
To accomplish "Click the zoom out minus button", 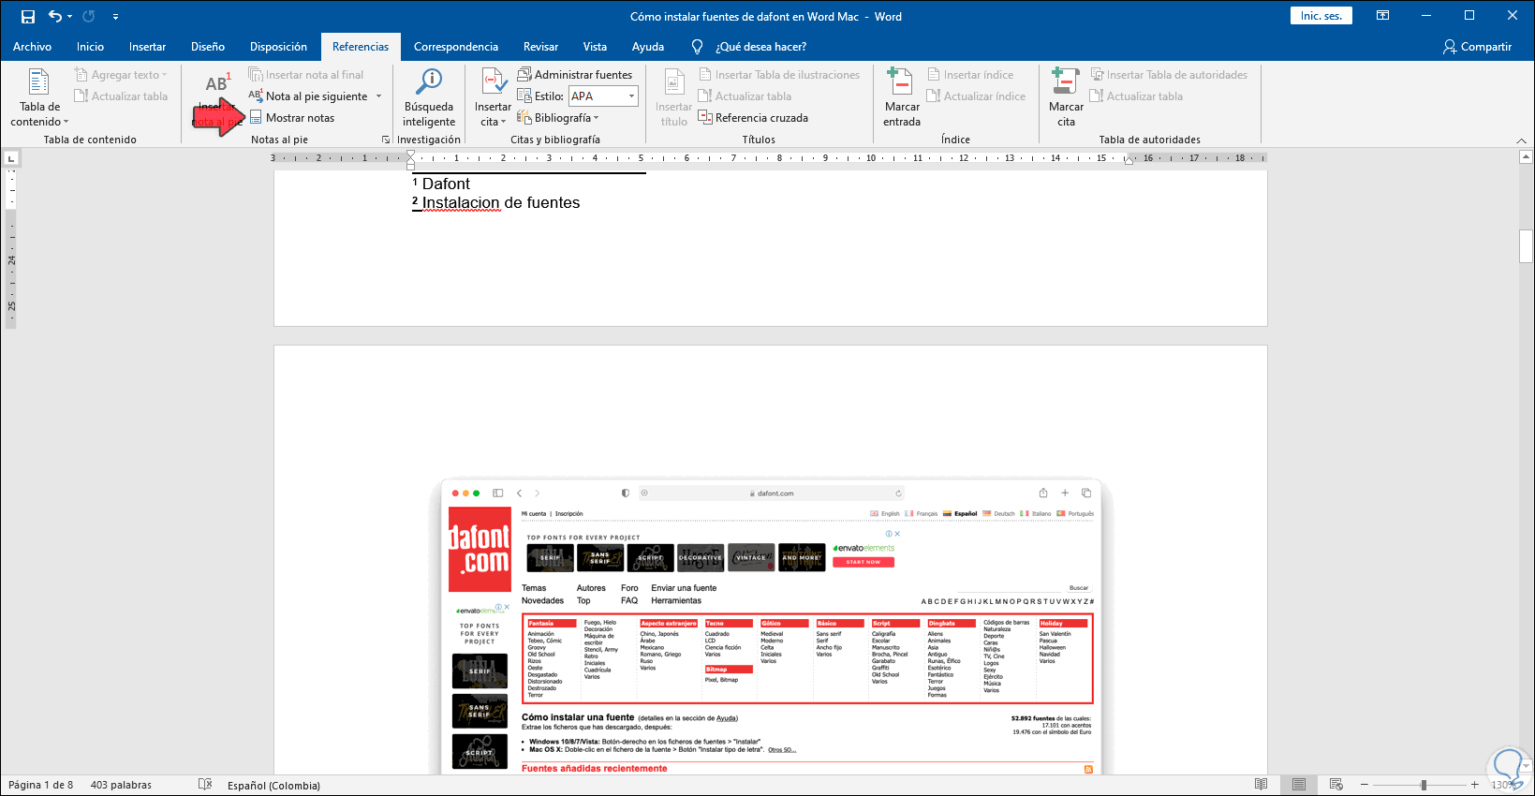I will click(x=1365, y=785).
